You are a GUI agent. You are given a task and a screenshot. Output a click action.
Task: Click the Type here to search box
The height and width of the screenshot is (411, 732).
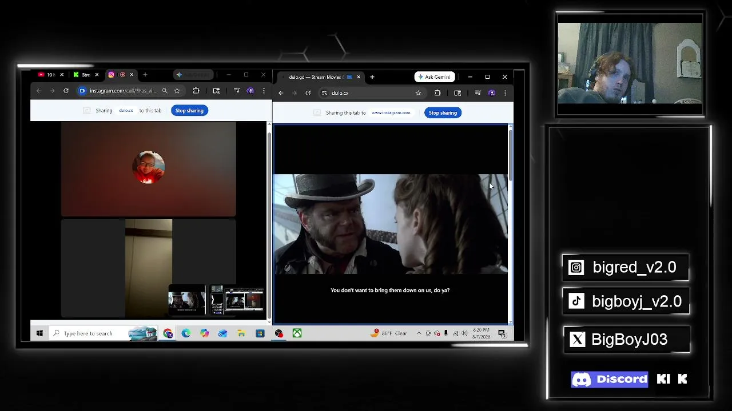[104, 333]
